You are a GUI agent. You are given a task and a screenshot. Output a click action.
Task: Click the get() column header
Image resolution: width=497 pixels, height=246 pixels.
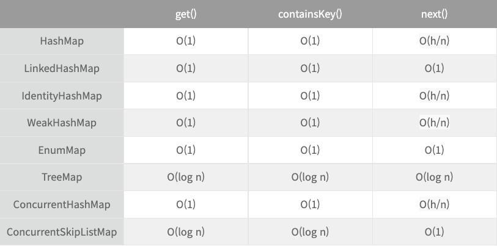click(186, 13)
